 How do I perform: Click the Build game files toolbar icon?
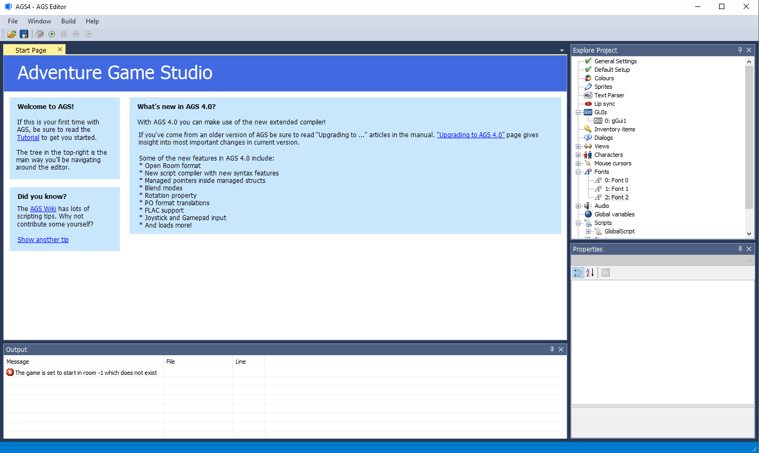[39, 34]
